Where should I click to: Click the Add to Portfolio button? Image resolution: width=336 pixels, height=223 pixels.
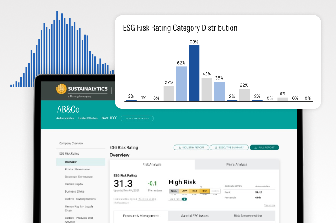coord(137,118)
